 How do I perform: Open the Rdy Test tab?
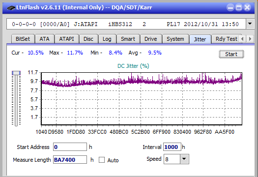pyautogui.click(x=226, y=39)
